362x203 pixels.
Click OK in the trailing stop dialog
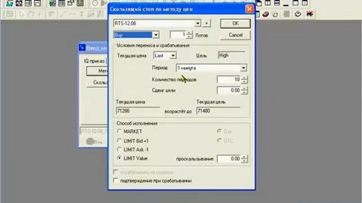point(235,24)
